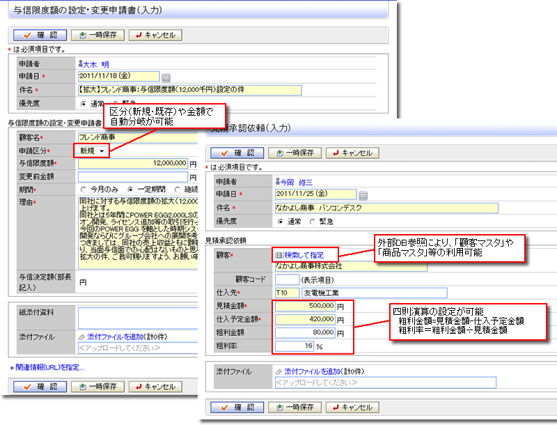Click 件名 field with なかよし商事 パソコンデスク
This screenshot has width=557, height=425.
(x=386, y=208)
